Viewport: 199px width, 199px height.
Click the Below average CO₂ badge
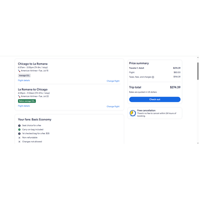(27, 101)
